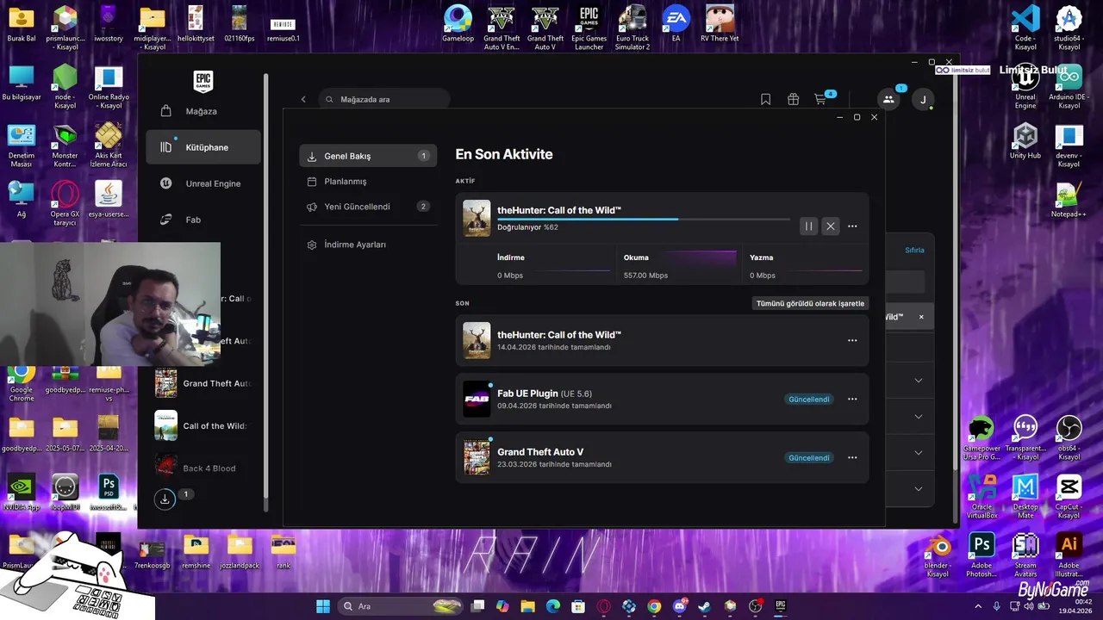Expand first filter chevron in library panel
This screenshot has width=1103, height=620.
[919, 381]
